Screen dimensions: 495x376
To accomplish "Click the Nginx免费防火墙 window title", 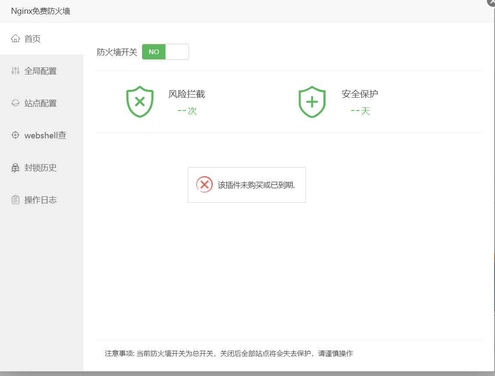I will coord(41,11).
